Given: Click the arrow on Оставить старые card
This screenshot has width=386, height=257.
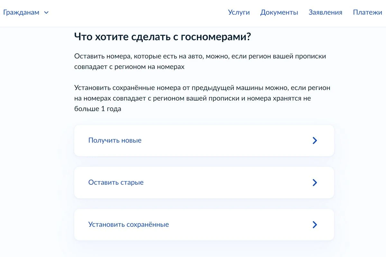Looking at the screenshot, I should [315, 182].
